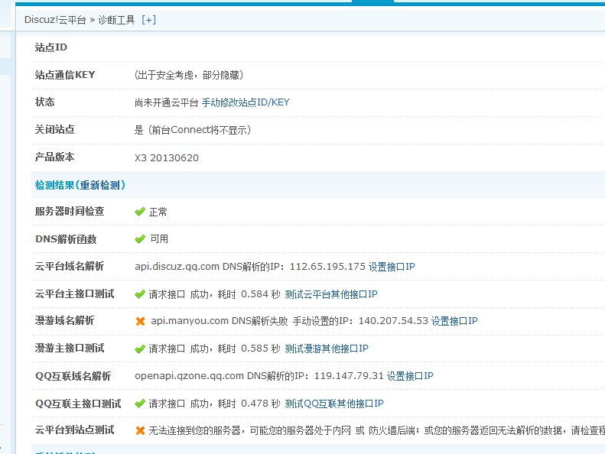Viewport: 605px width, 454px height.
Task: Click green check icon for QQ互联主接口测试
Action: pyautogui.click(x=140, y=404)
